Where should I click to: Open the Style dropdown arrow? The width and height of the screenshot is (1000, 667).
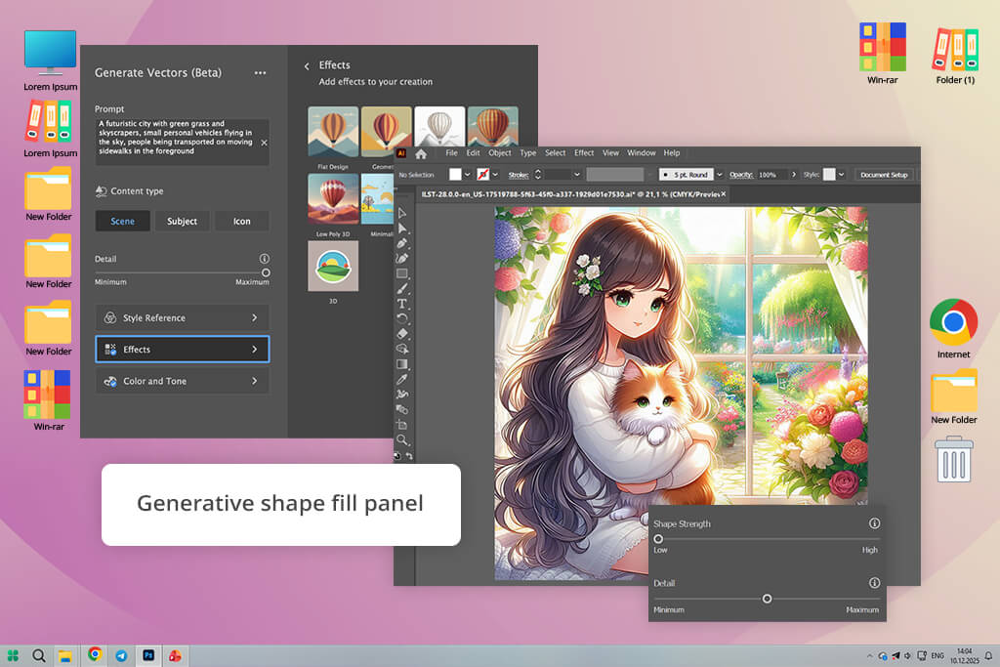841,175
